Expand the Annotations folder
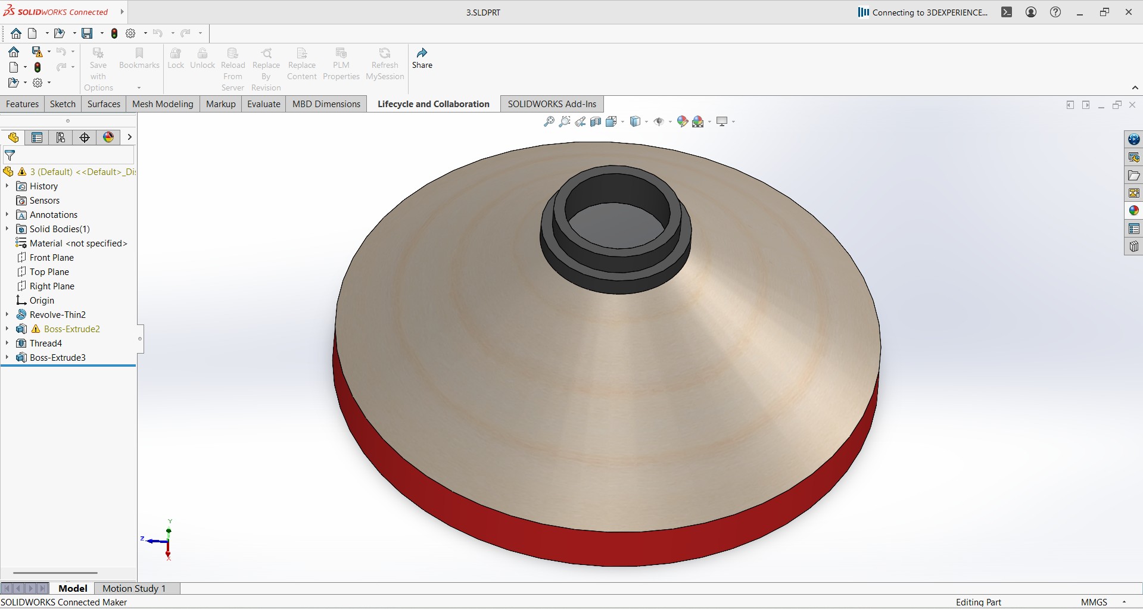1143x609 pixels. pyautogui.click(x=7, y=215)
